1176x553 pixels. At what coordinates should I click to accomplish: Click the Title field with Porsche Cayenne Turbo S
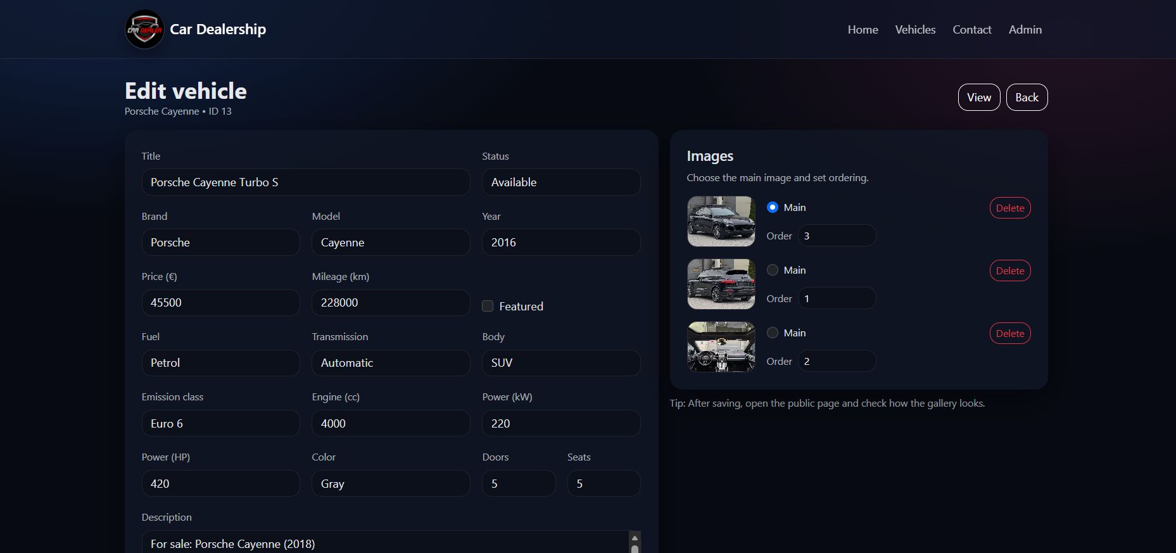tap(306, 182)
